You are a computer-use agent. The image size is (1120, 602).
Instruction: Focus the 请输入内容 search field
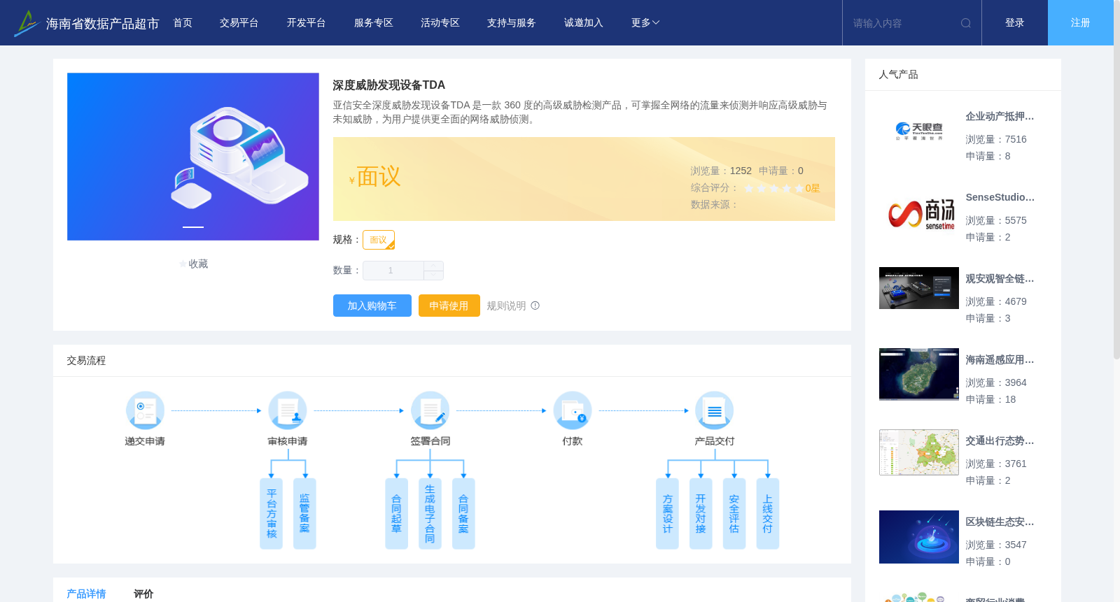tap(903, 23)
